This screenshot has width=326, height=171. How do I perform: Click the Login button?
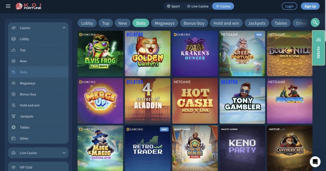click(289, 6)
